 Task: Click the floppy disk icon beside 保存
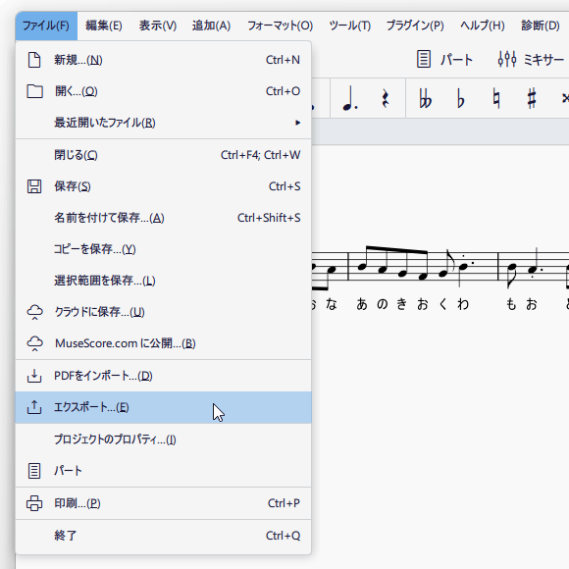(34, 186)
